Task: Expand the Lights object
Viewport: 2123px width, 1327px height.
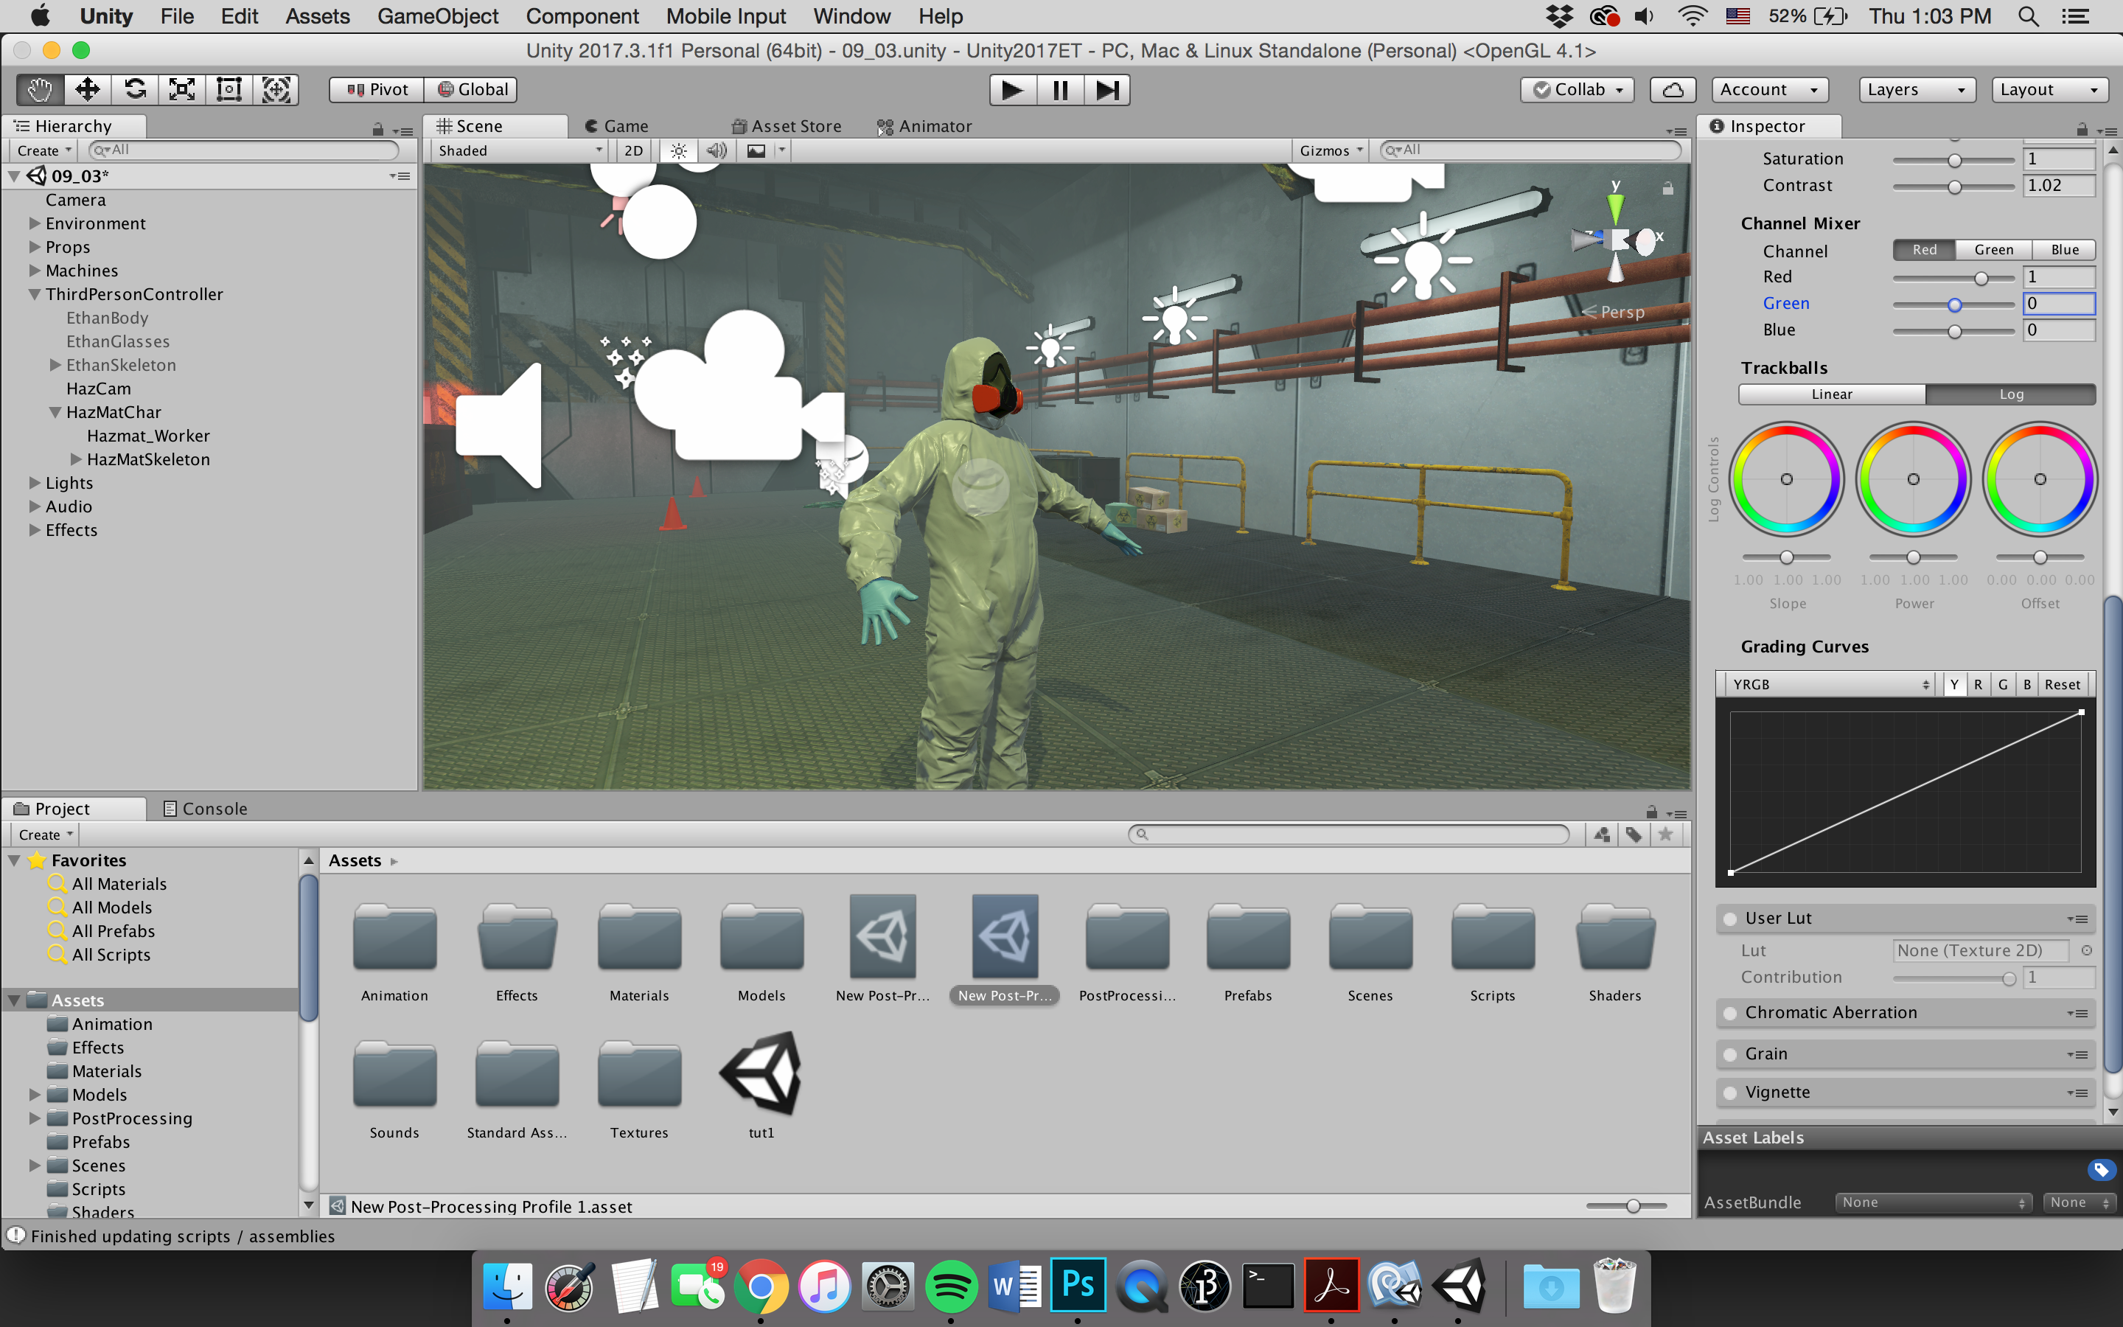Action: [x=35, y=484]
